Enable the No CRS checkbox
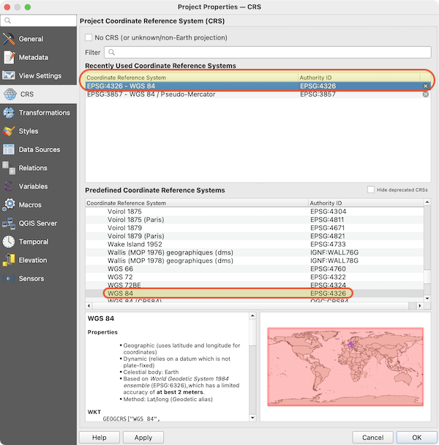The width and height of the screenshot is (439, 445). tap(89, 37)
